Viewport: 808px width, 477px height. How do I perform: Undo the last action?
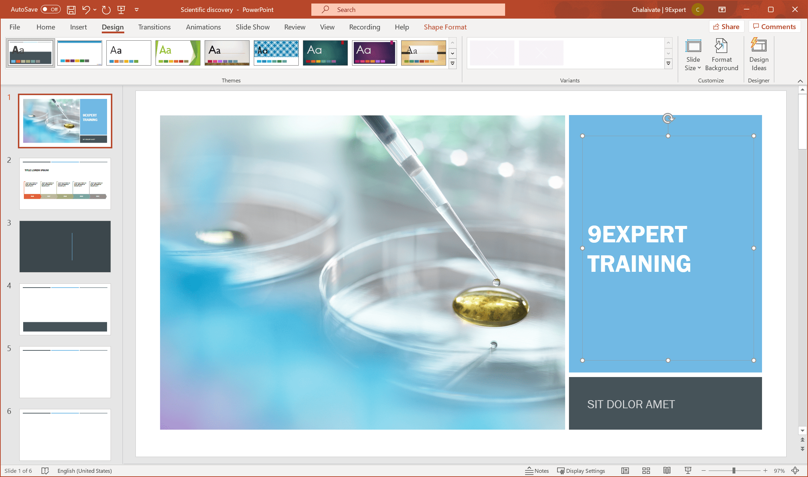point(86,9)
